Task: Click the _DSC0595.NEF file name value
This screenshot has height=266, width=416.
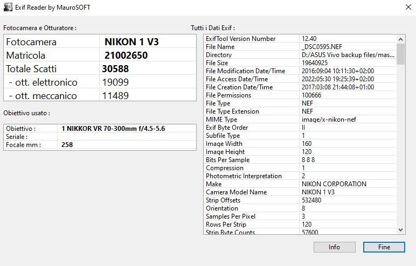Action: (x=322, y=47)
